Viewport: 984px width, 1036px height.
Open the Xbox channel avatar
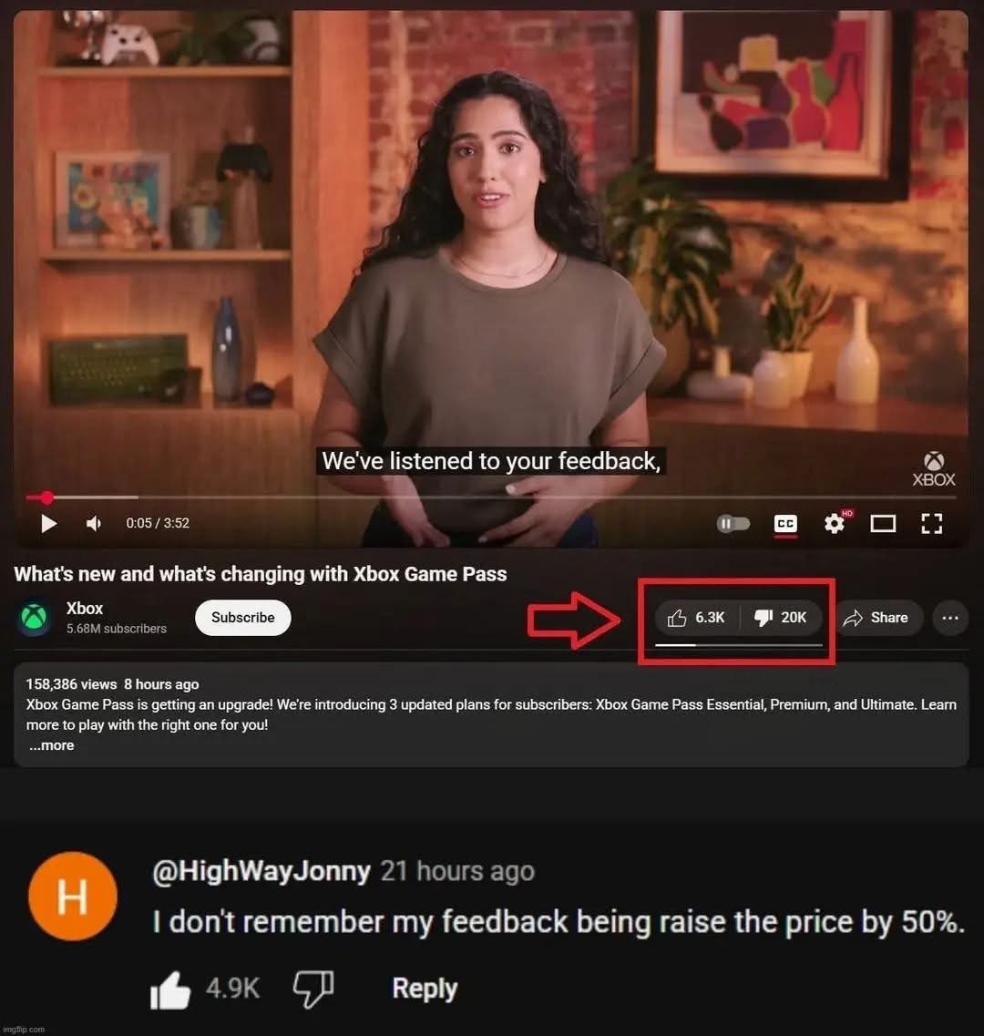[x=35, y=618]
